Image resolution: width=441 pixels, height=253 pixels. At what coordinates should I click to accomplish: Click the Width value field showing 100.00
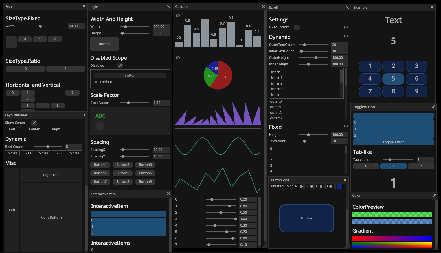point(161,27)
